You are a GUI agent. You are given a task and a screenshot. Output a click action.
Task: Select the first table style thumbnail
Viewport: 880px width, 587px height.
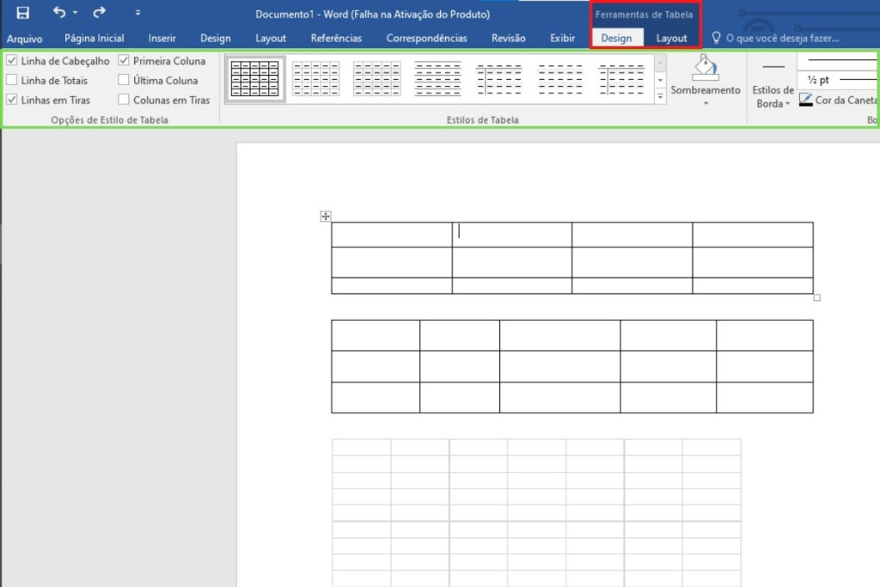[x=255, y=79]
